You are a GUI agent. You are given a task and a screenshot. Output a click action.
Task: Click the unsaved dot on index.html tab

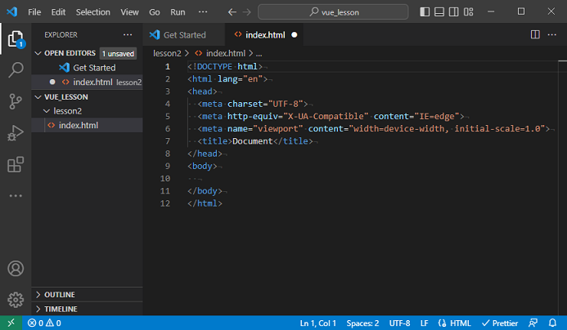point(295,34)
